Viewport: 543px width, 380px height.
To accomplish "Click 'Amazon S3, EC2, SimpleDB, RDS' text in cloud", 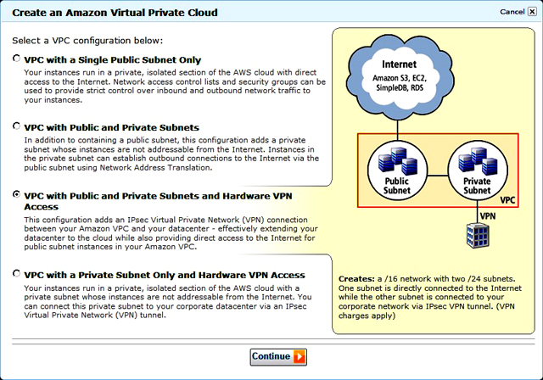I will 400,83.
